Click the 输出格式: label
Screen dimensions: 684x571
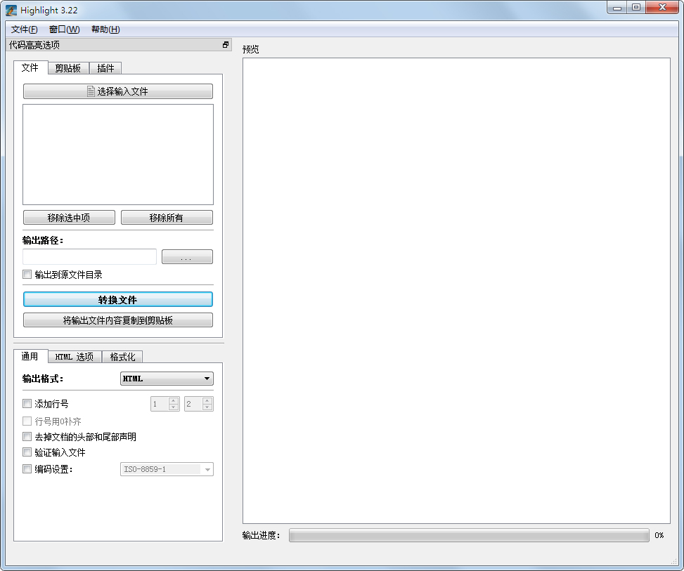(43, 379)
